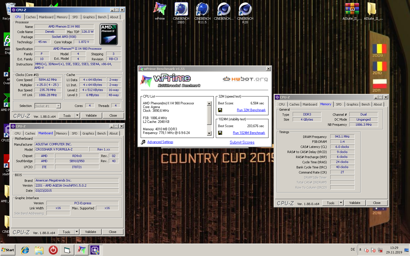Click the Action Center flag tray icon
Image resolution: width=410 pixels, height=256 pixels.
coord(373,250)
